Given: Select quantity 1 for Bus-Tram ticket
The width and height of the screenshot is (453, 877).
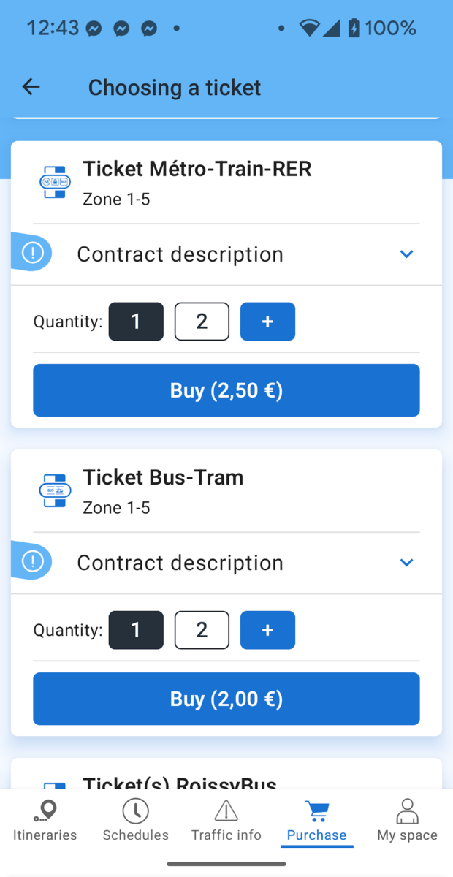Looking at the screenshot, I should click(x=136, y=630).
